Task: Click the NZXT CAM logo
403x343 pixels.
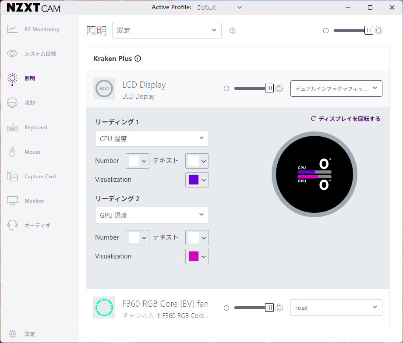Action: click(x=33, y=8)
